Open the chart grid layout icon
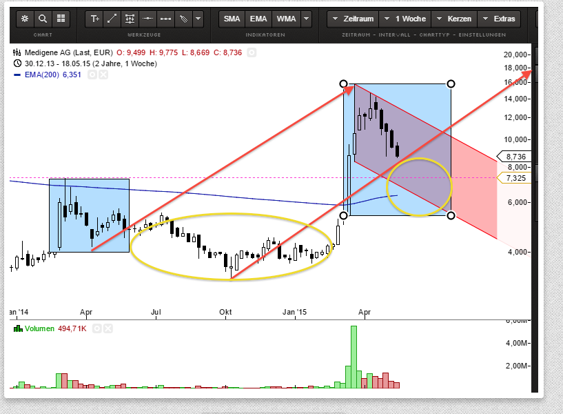 pyautogui.click(x=61, y=19)
